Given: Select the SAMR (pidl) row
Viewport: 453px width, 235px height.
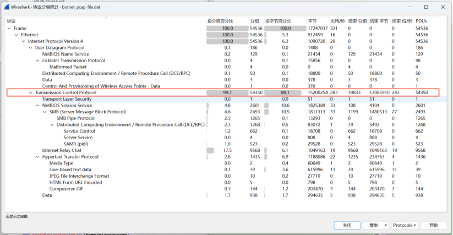Looking at the screenshot, I should 226,144.
